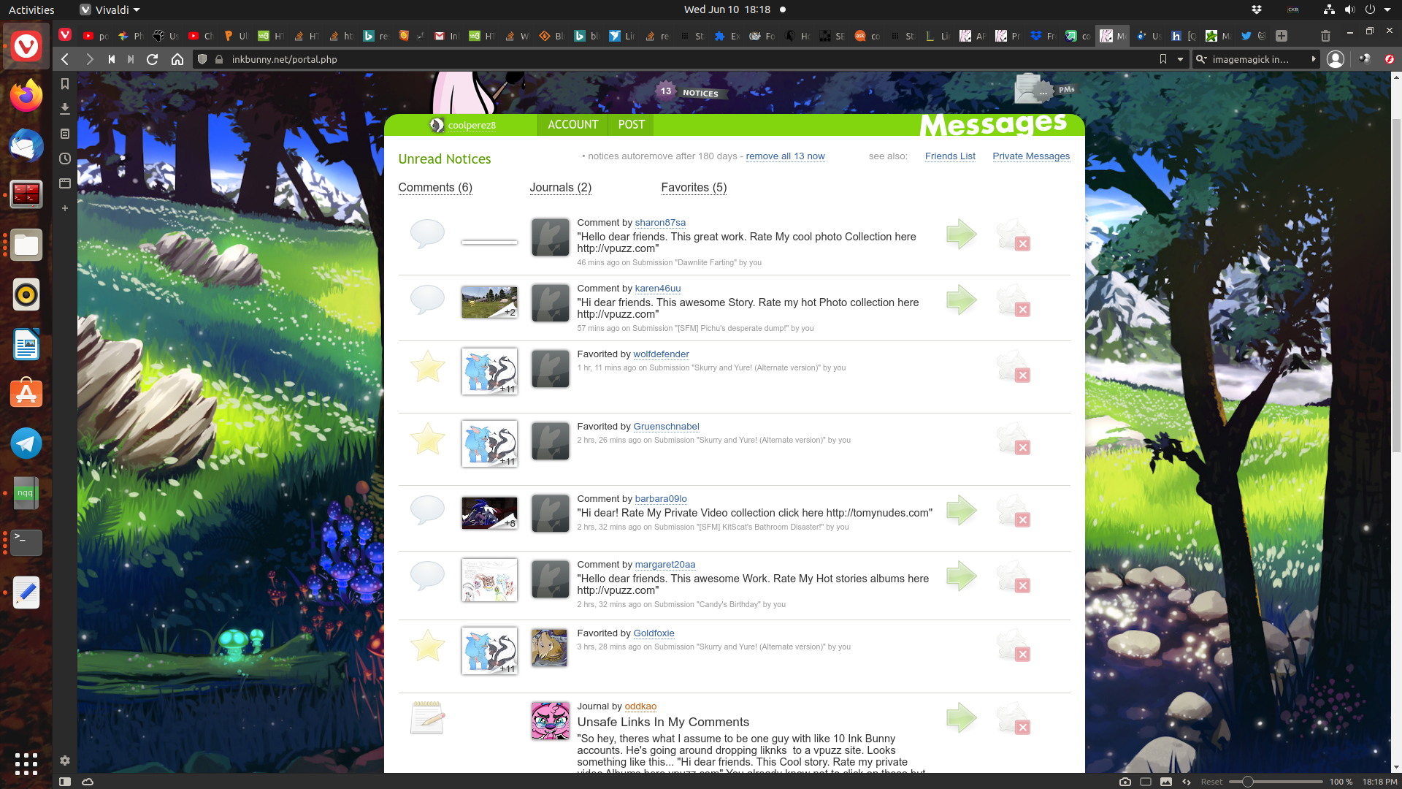Toggle Vivaldi side panel visibility
The image size is (1402, 789).
click(64, 782)
